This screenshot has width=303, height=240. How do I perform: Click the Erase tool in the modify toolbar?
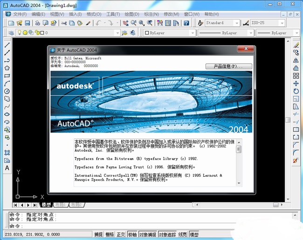tap(296, 45)
